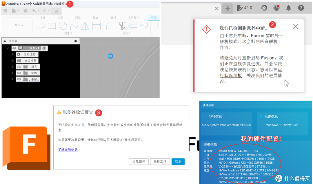
Task: Select the Mirror triangle tool
Action: 85,26
